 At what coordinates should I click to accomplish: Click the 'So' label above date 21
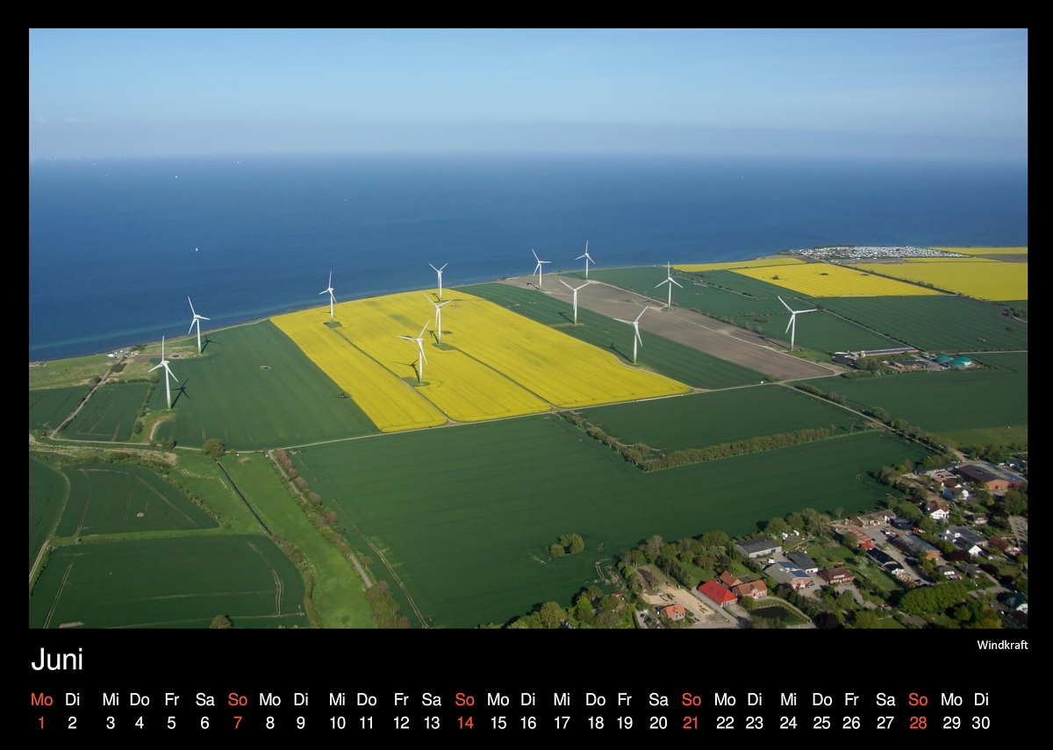click(x=691, y=699)
